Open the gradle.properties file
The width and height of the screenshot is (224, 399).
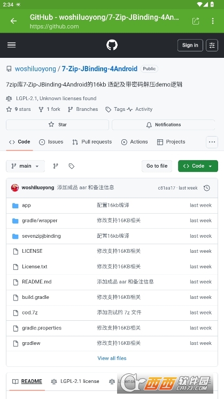42,328
